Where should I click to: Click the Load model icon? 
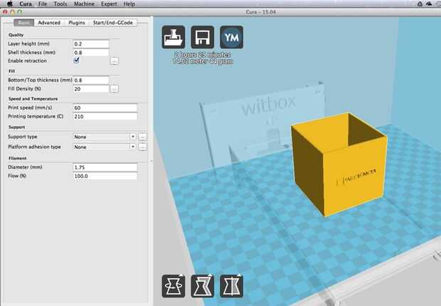174,37
